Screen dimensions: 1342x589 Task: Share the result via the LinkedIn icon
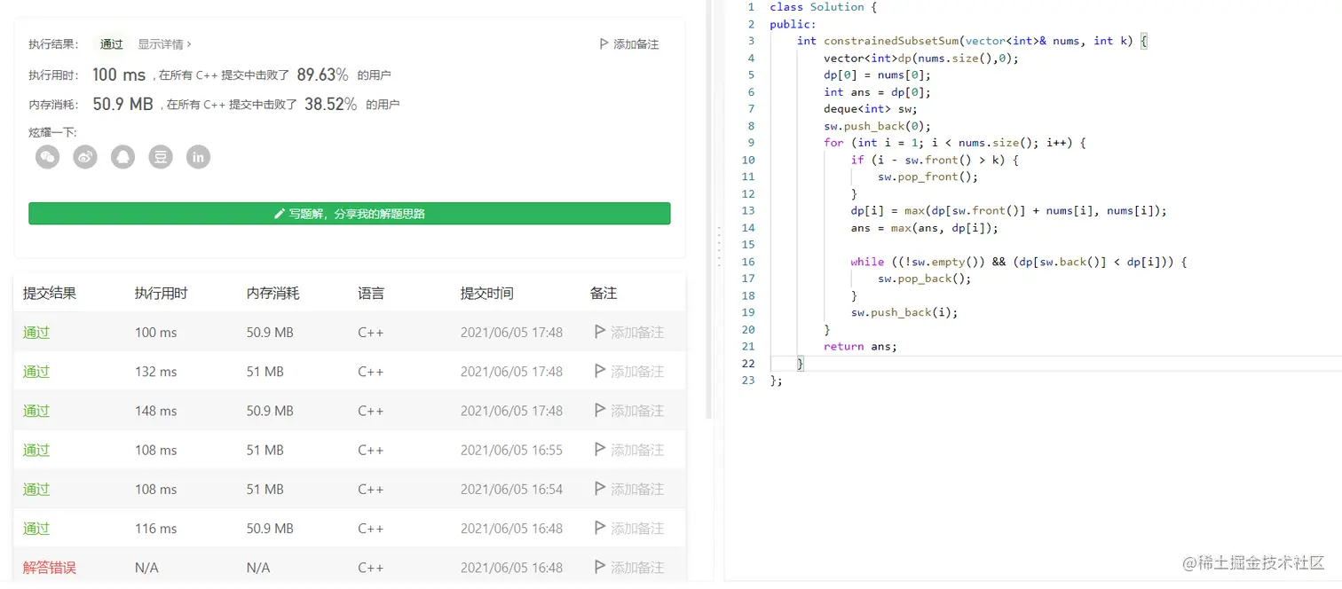[198, 157]
